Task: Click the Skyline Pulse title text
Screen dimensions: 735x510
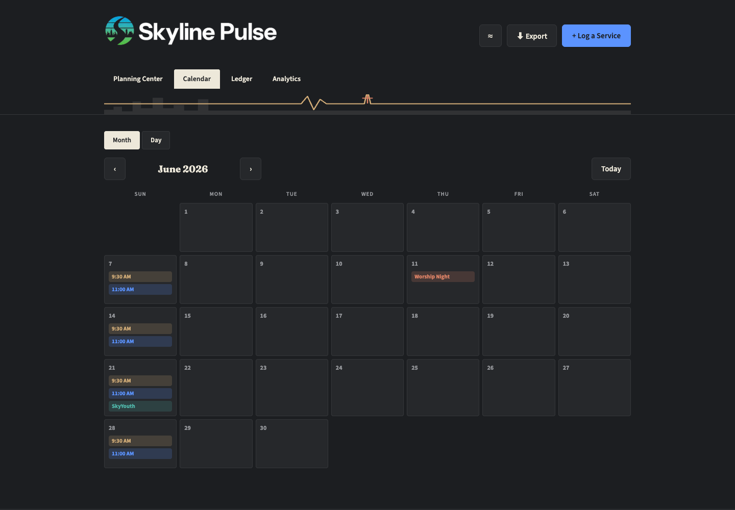Action: 208,32
